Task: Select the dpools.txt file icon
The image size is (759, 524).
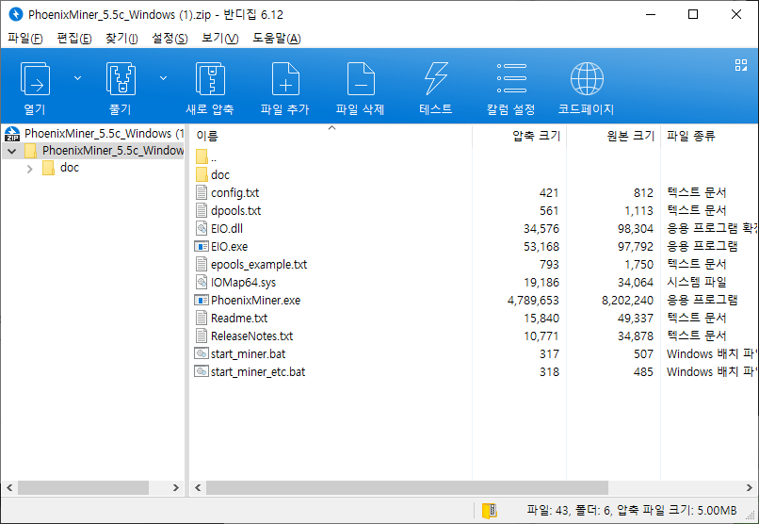Action: point(202,211)
